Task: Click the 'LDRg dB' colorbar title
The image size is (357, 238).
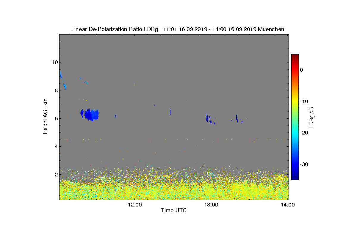Action: 311,118
